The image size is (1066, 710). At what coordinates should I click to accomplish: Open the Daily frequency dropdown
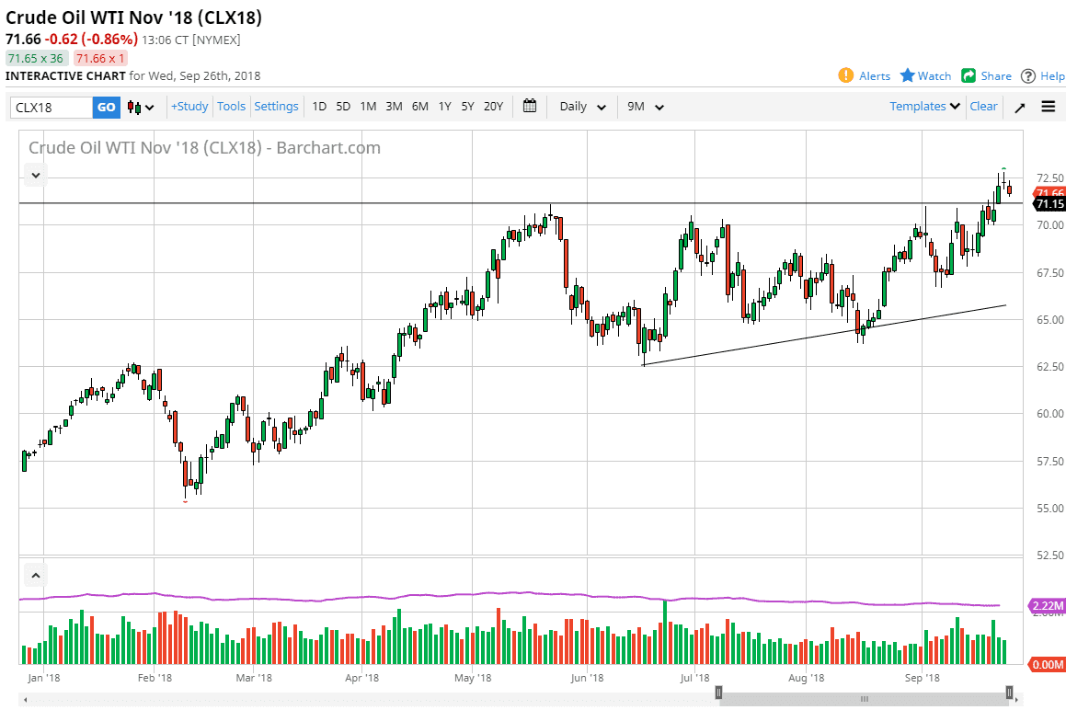[580, 107]
